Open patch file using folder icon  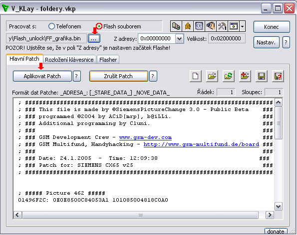(x=212, y=76)
